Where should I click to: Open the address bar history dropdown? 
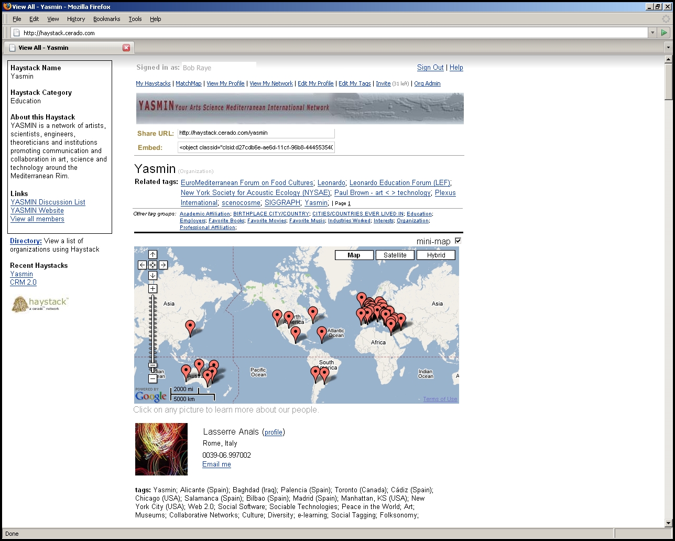pyautogui.click(x=652, y=33)
